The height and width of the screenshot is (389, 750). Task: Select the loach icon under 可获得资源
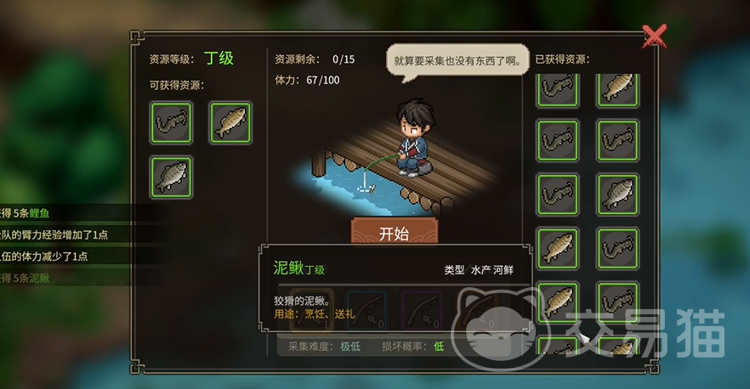click(171, 122)
